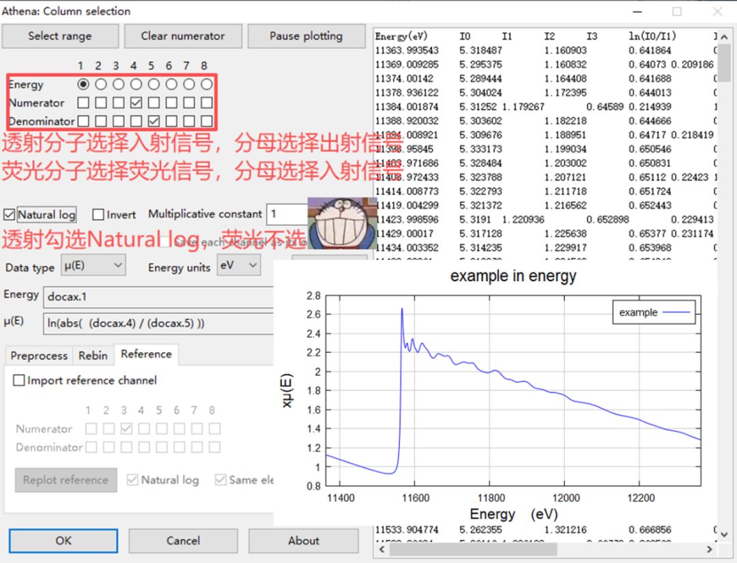The image size is (737, 563).
Task: Uncheck Numerator checkbox for column 4
Action: coord(136,102)
